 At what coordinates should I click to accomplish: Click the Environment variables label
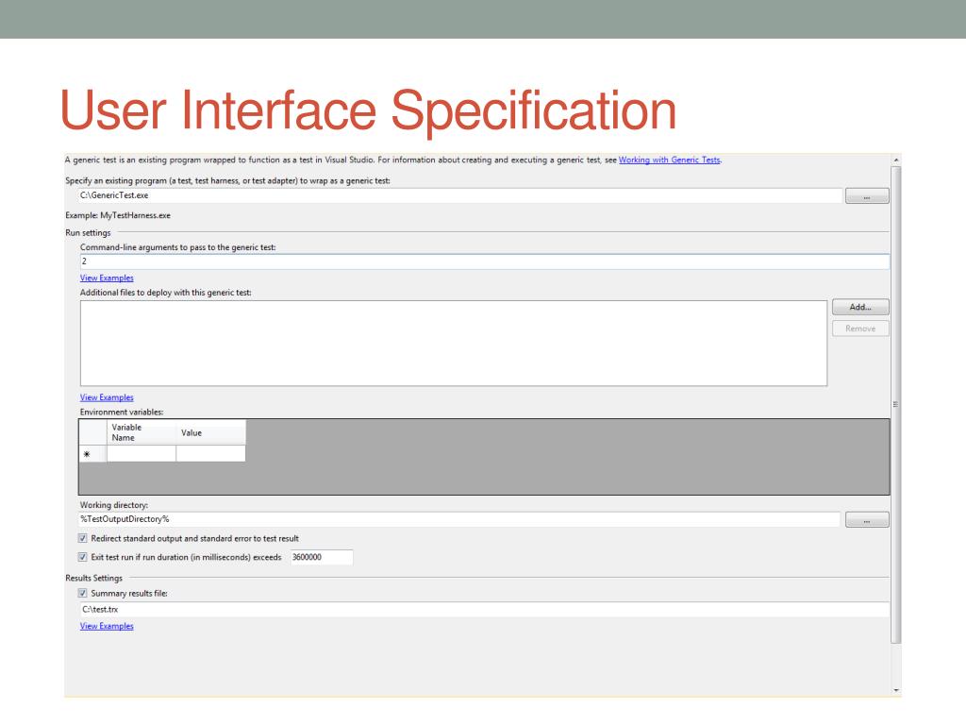coord(122,412)
